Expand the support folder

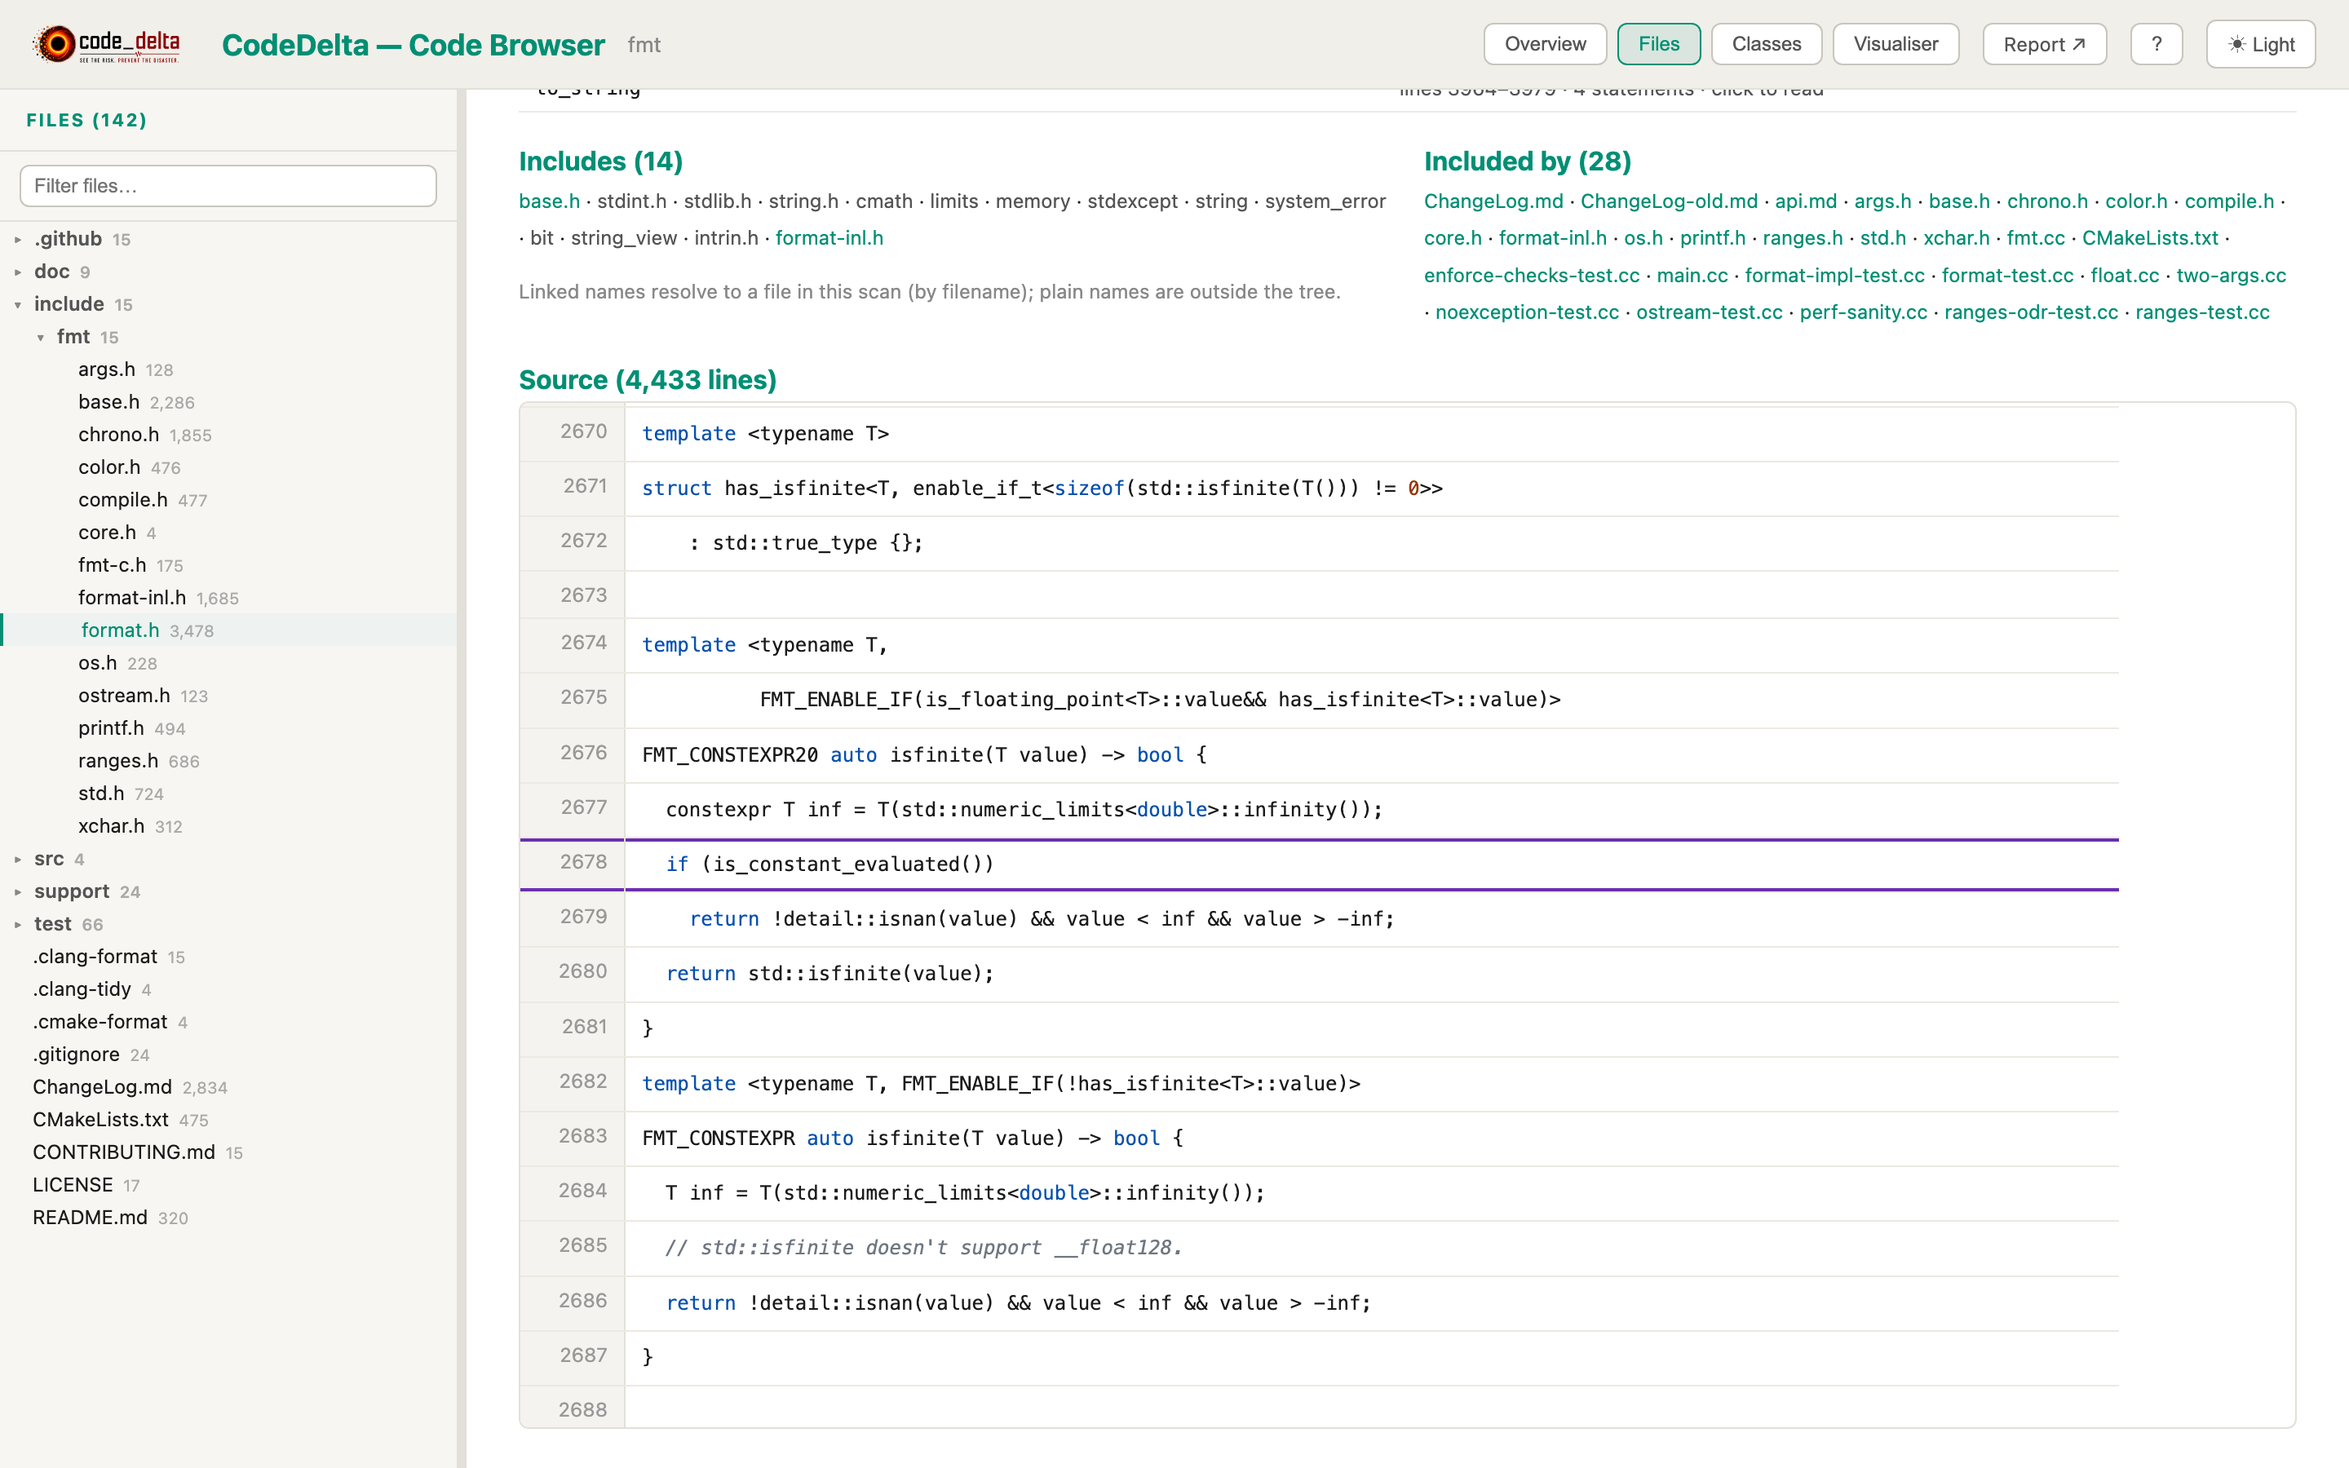point(72,891)
